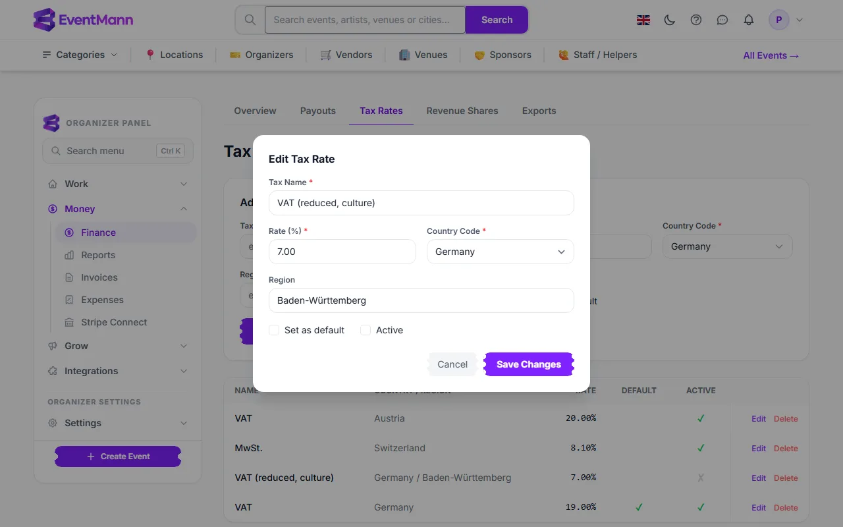
Task: Open the help question mark icon
Action: click(696, 20)
